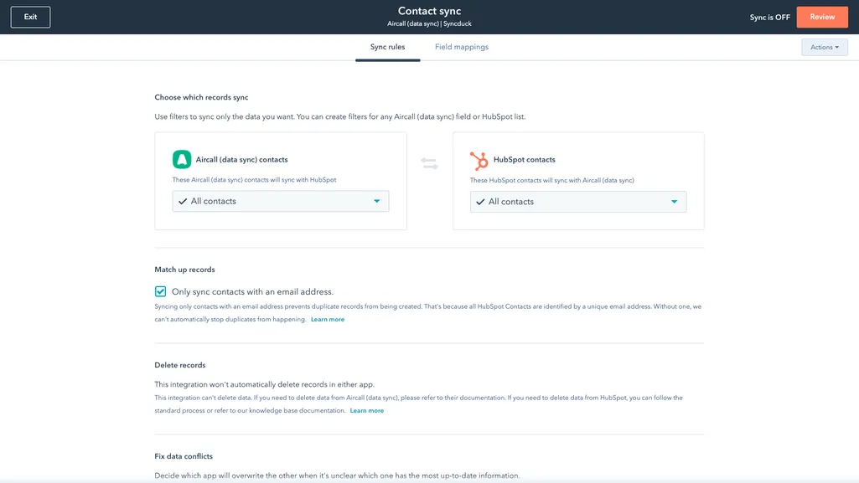Click the HubSpot contacts card panel
The image size is (859, 483).
pyautogui.click(x=578, y=180)
